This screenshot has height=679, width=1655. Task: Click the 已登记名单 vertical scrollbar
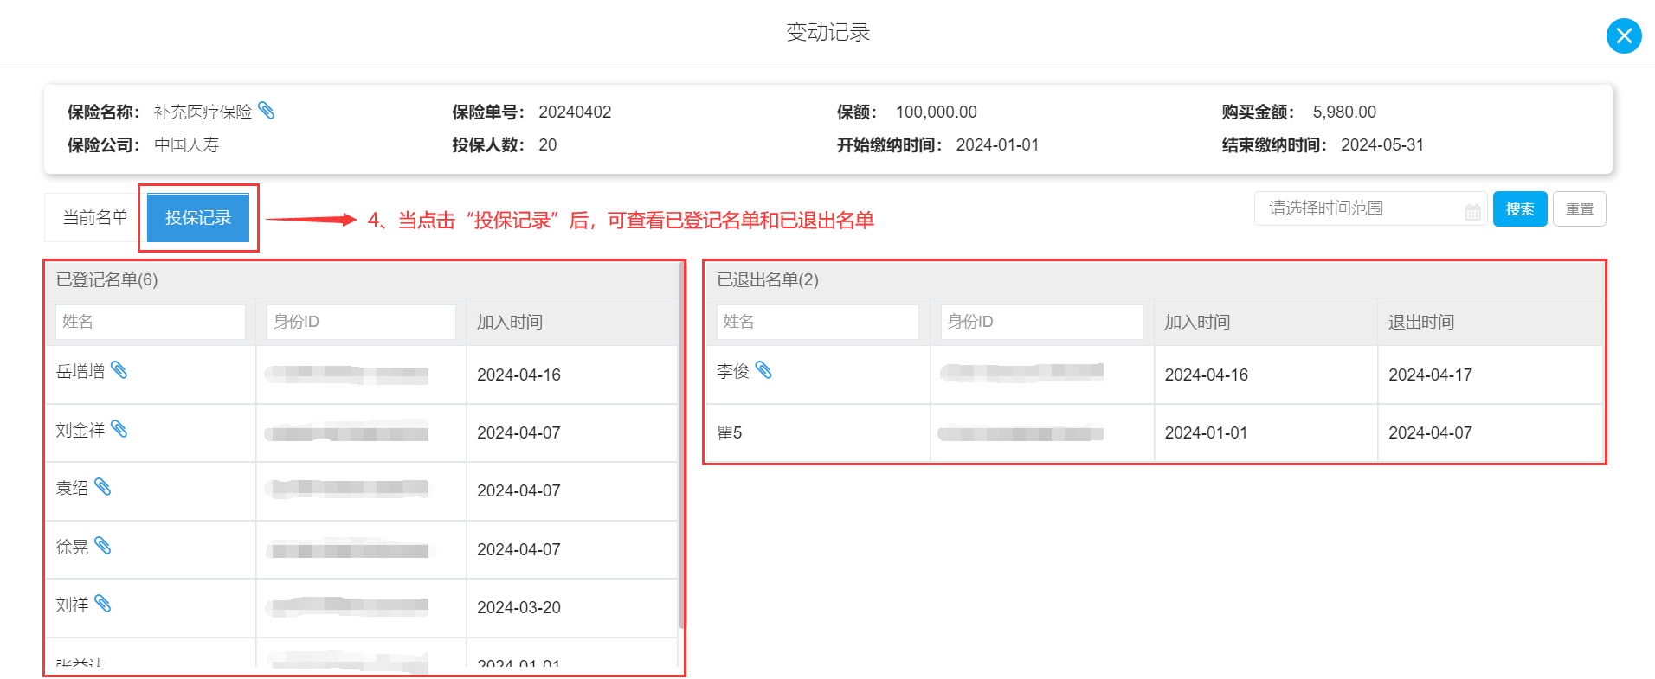(x=681, y=445)
